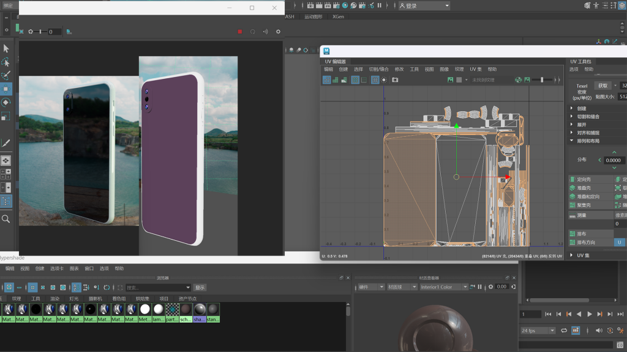Activate the lasso select tool

pos(6,62)
